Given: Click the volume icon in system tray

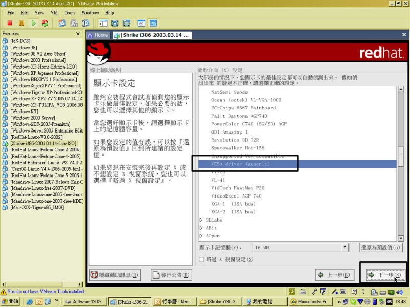Looking at the screenshot, I should coord(400,292).
